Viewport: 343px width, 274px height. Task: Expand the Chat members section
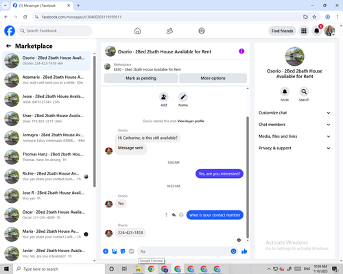tap(294, 125)
